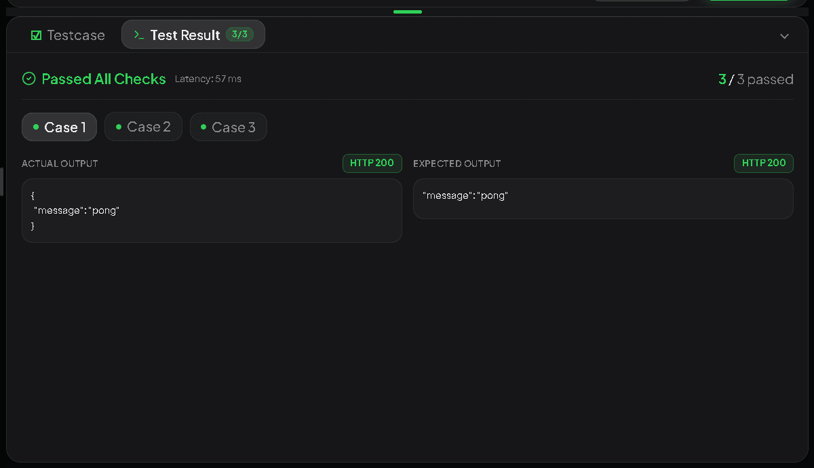The width and height of the screenshot is (814, 468).
Task: Click the terminal prompt icon on Test Result
Action: tap(138, 35)
